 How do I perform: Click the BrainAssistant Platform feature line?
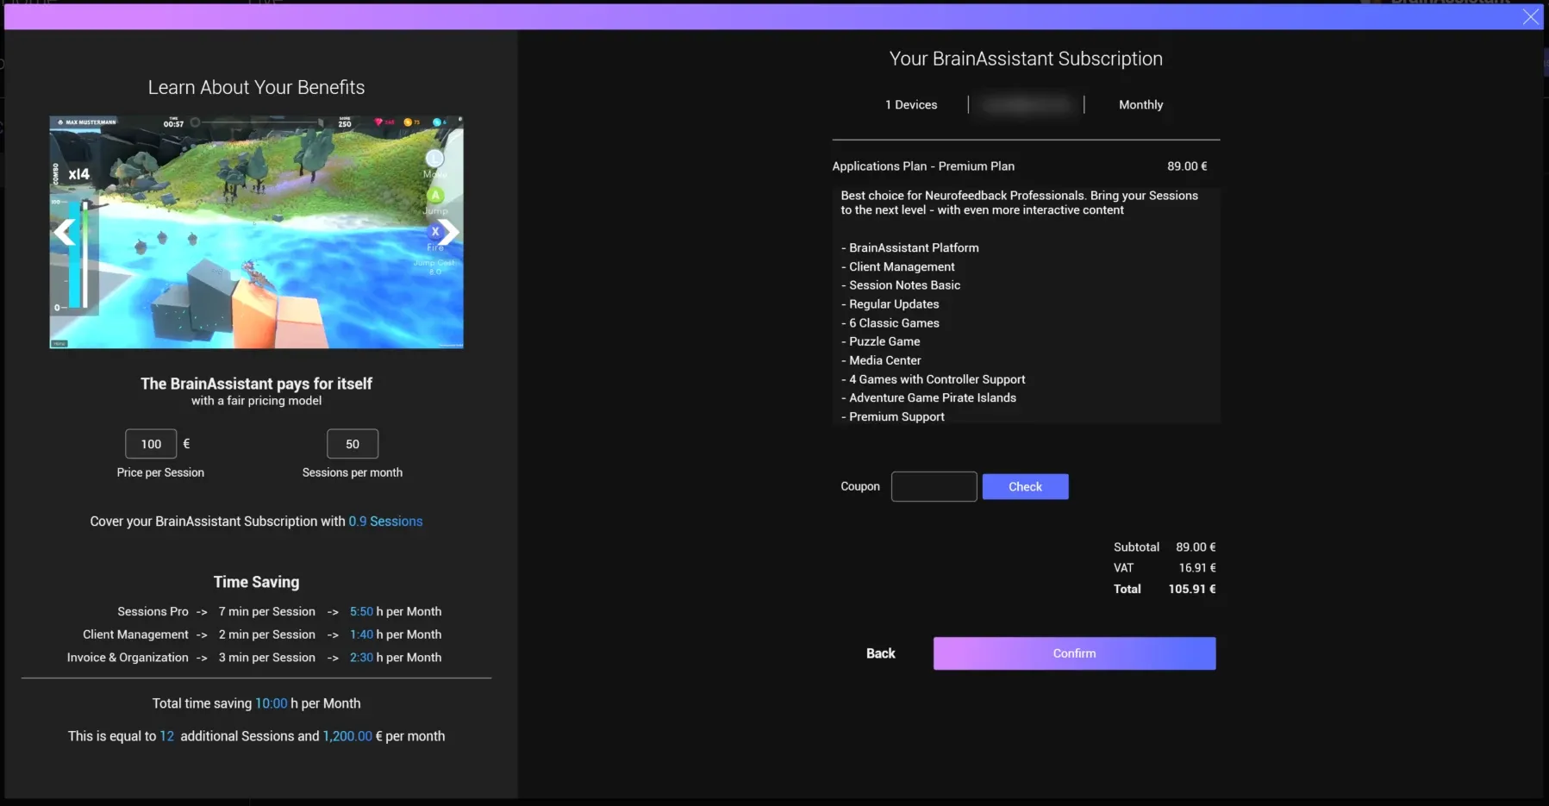pyautogui.click(x=910, y=248)
